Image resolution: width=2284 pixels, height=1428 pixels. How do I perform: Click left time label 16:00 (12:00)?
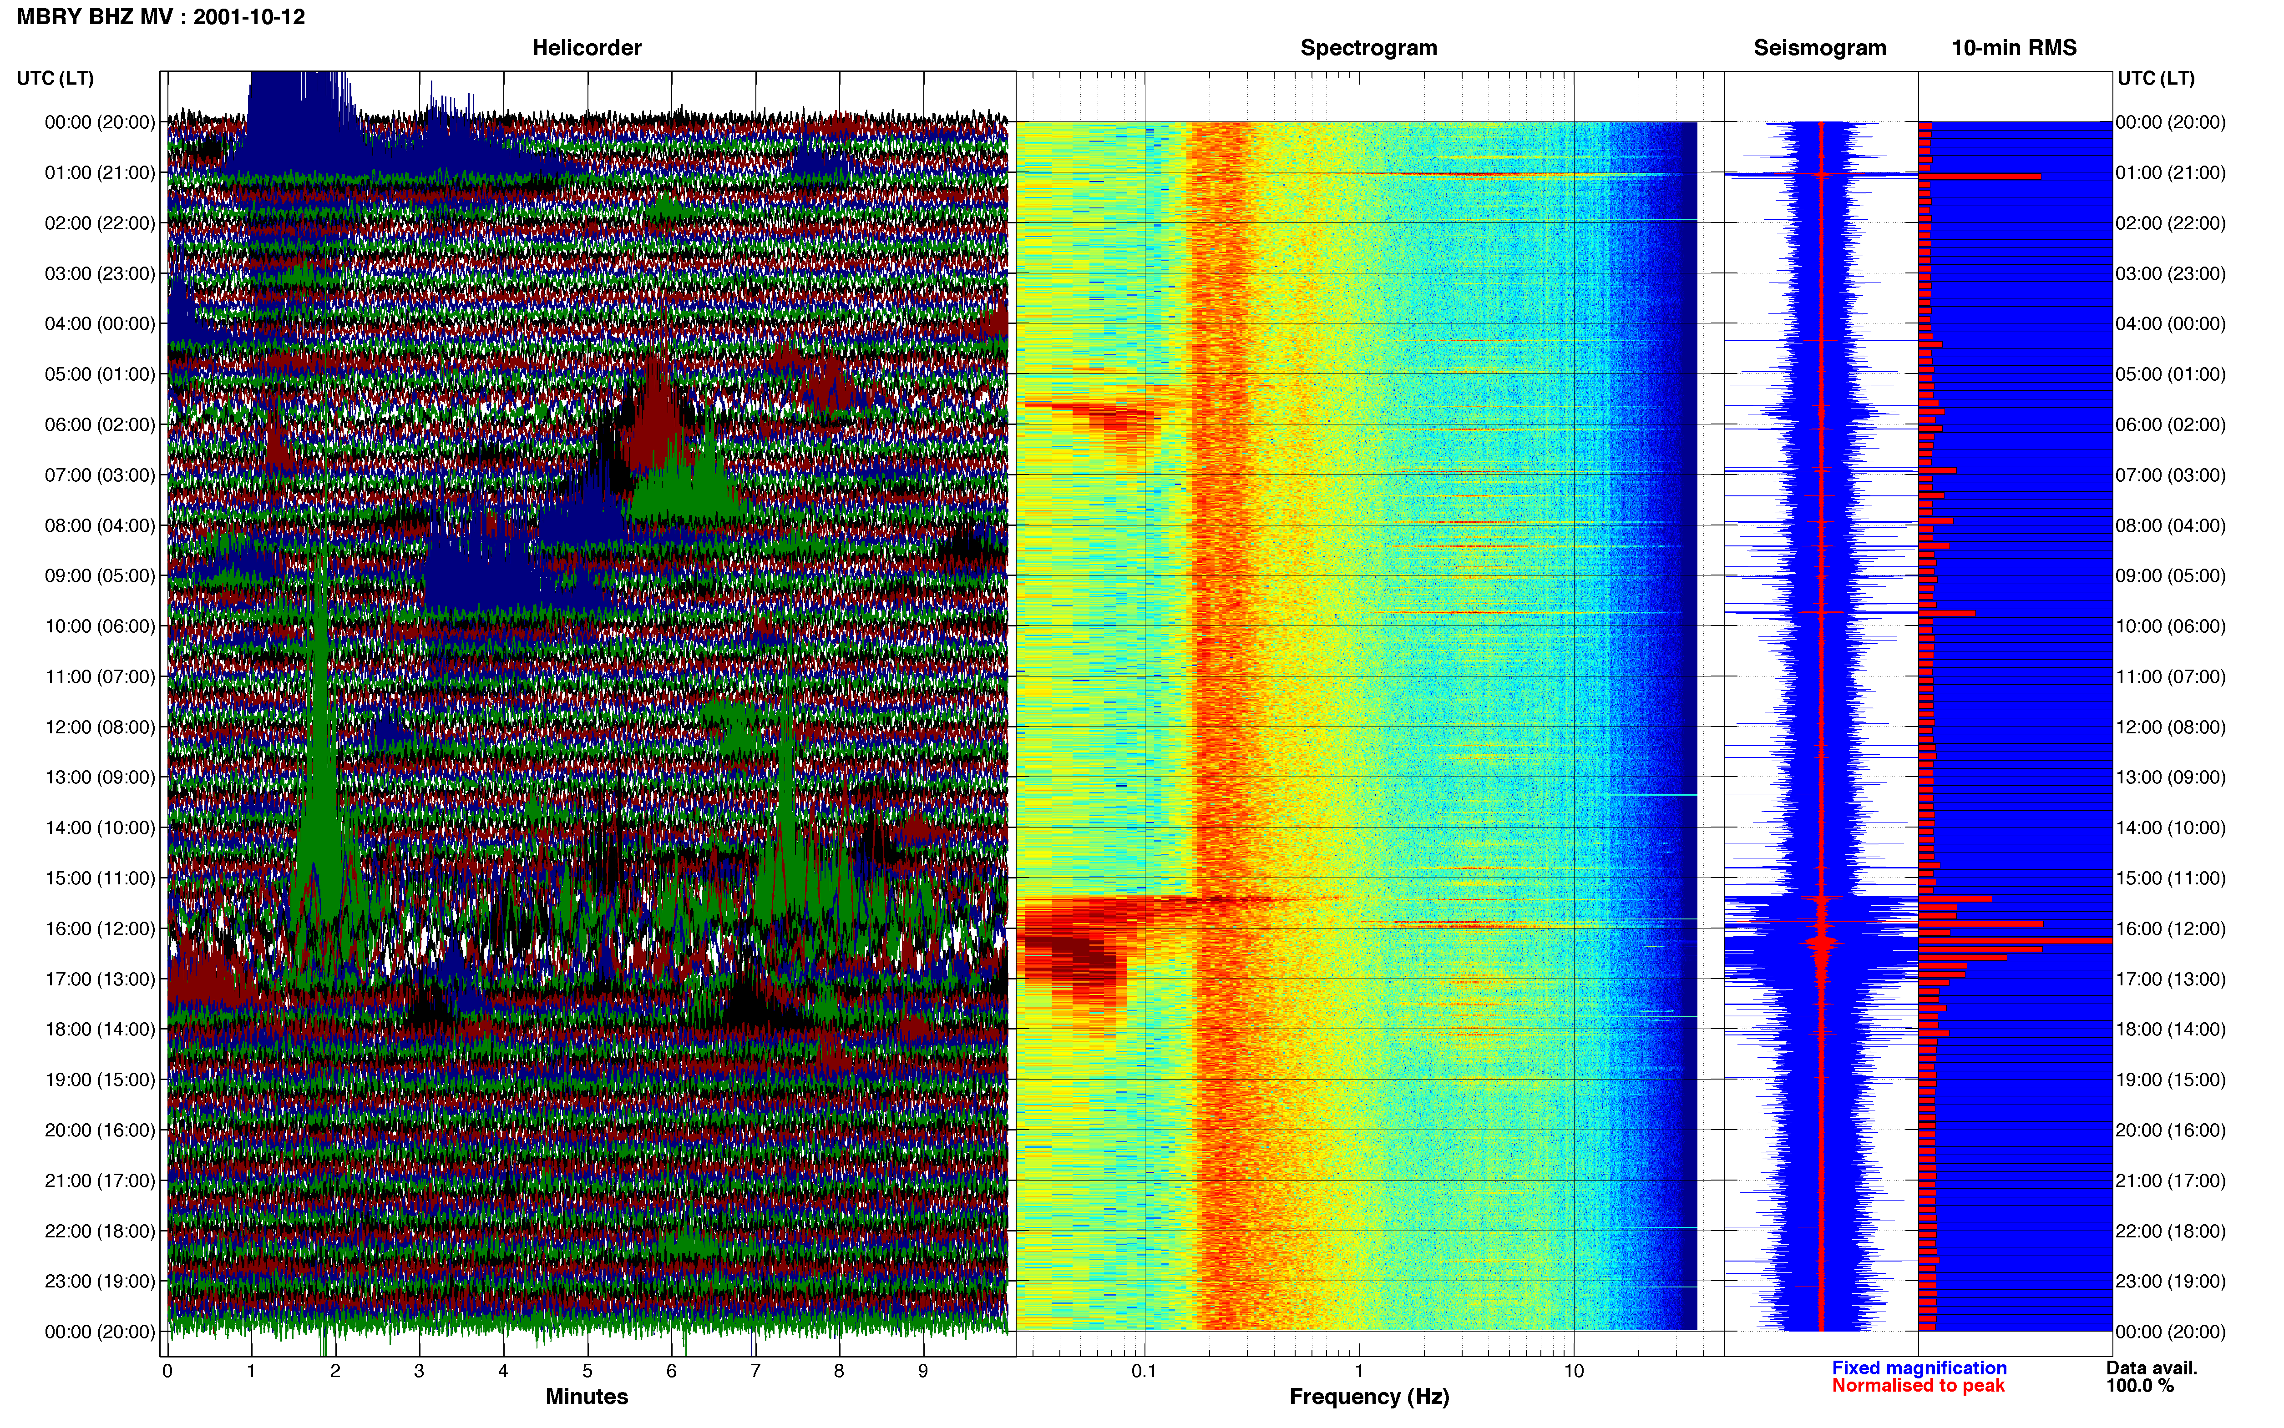tap(99, 928)
